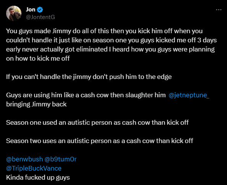Image resolution: width=227 pixels, height=185 pixels.
Task: Click the 'Season two uses an autistic person' line
Action: pos(100,141)
